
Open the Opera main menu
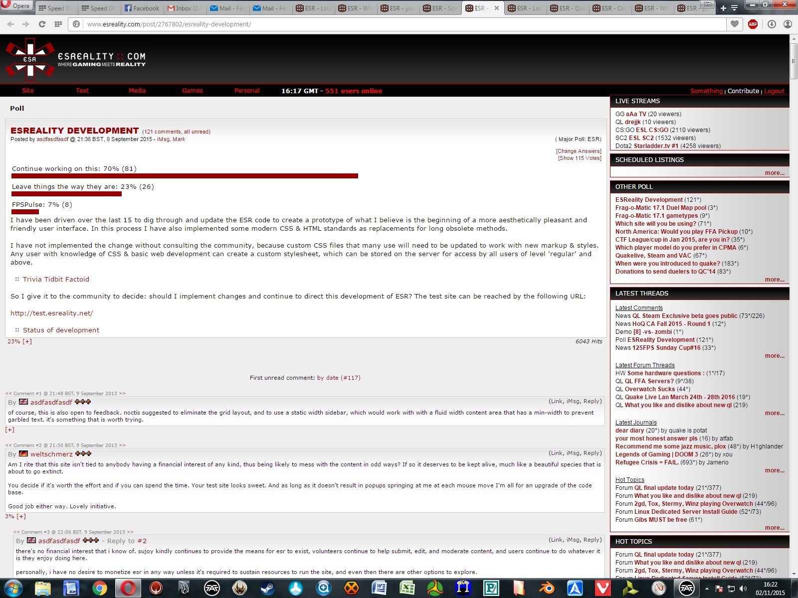coord(16,5)
